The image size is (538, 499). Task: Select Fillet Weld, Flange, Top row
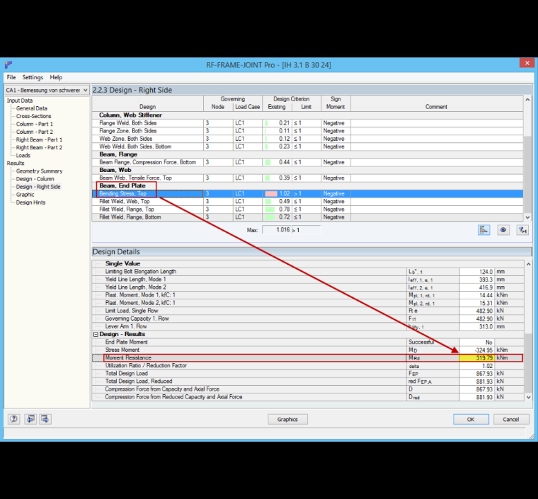point(307,210)
